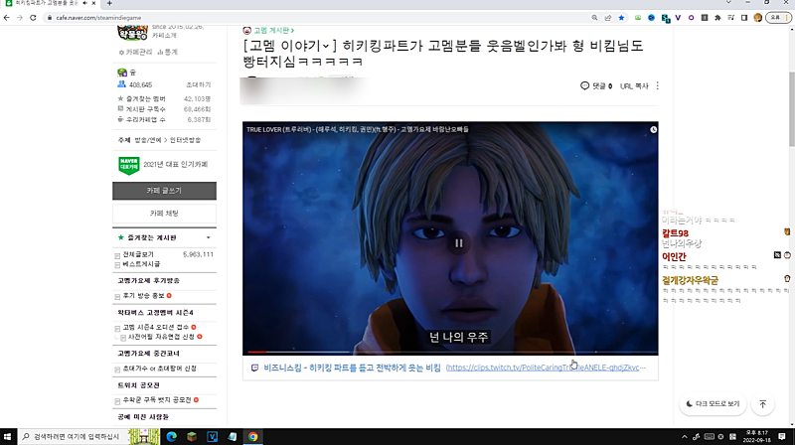Click the browser forward arrow
This screenshot has height=445, width=795.
[19, 18]
